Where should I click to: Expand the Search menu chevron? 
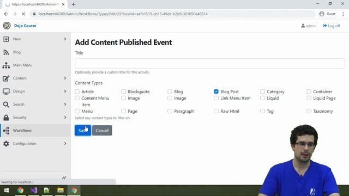(65, 105)
